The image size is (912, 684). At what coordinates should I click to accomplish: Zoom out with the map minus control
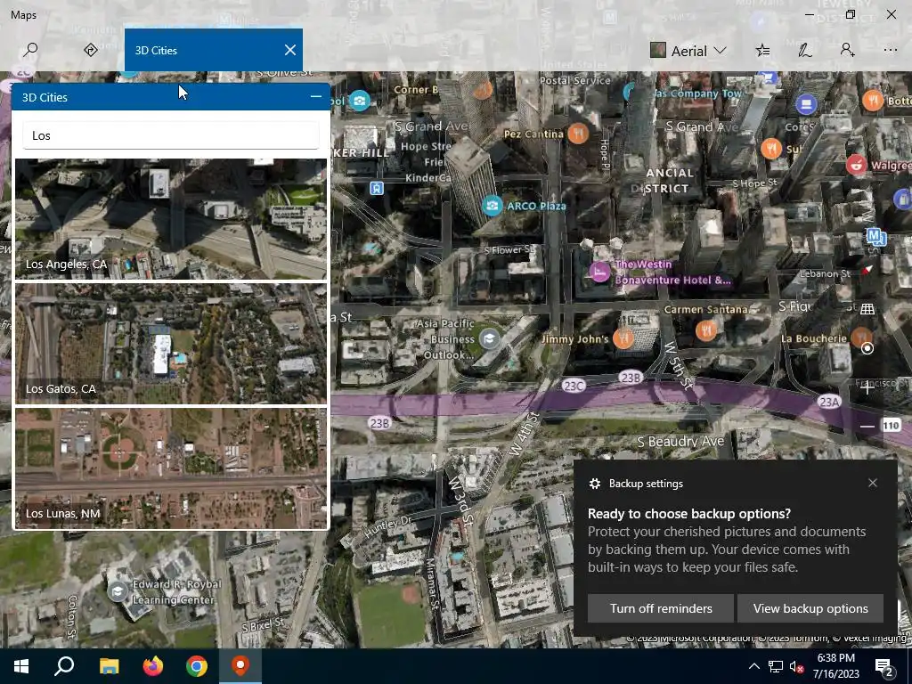point(867,427)
